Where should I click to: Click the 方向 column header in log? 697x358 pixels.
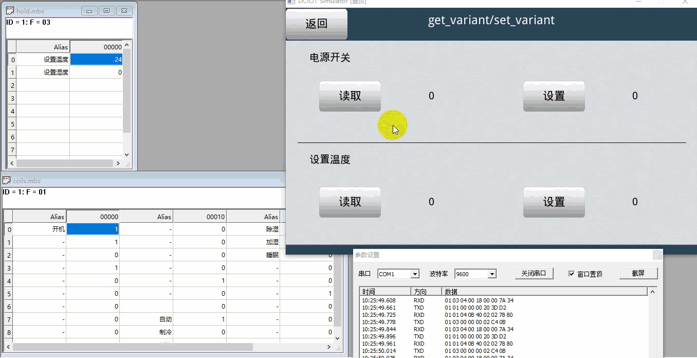[427, 292]
